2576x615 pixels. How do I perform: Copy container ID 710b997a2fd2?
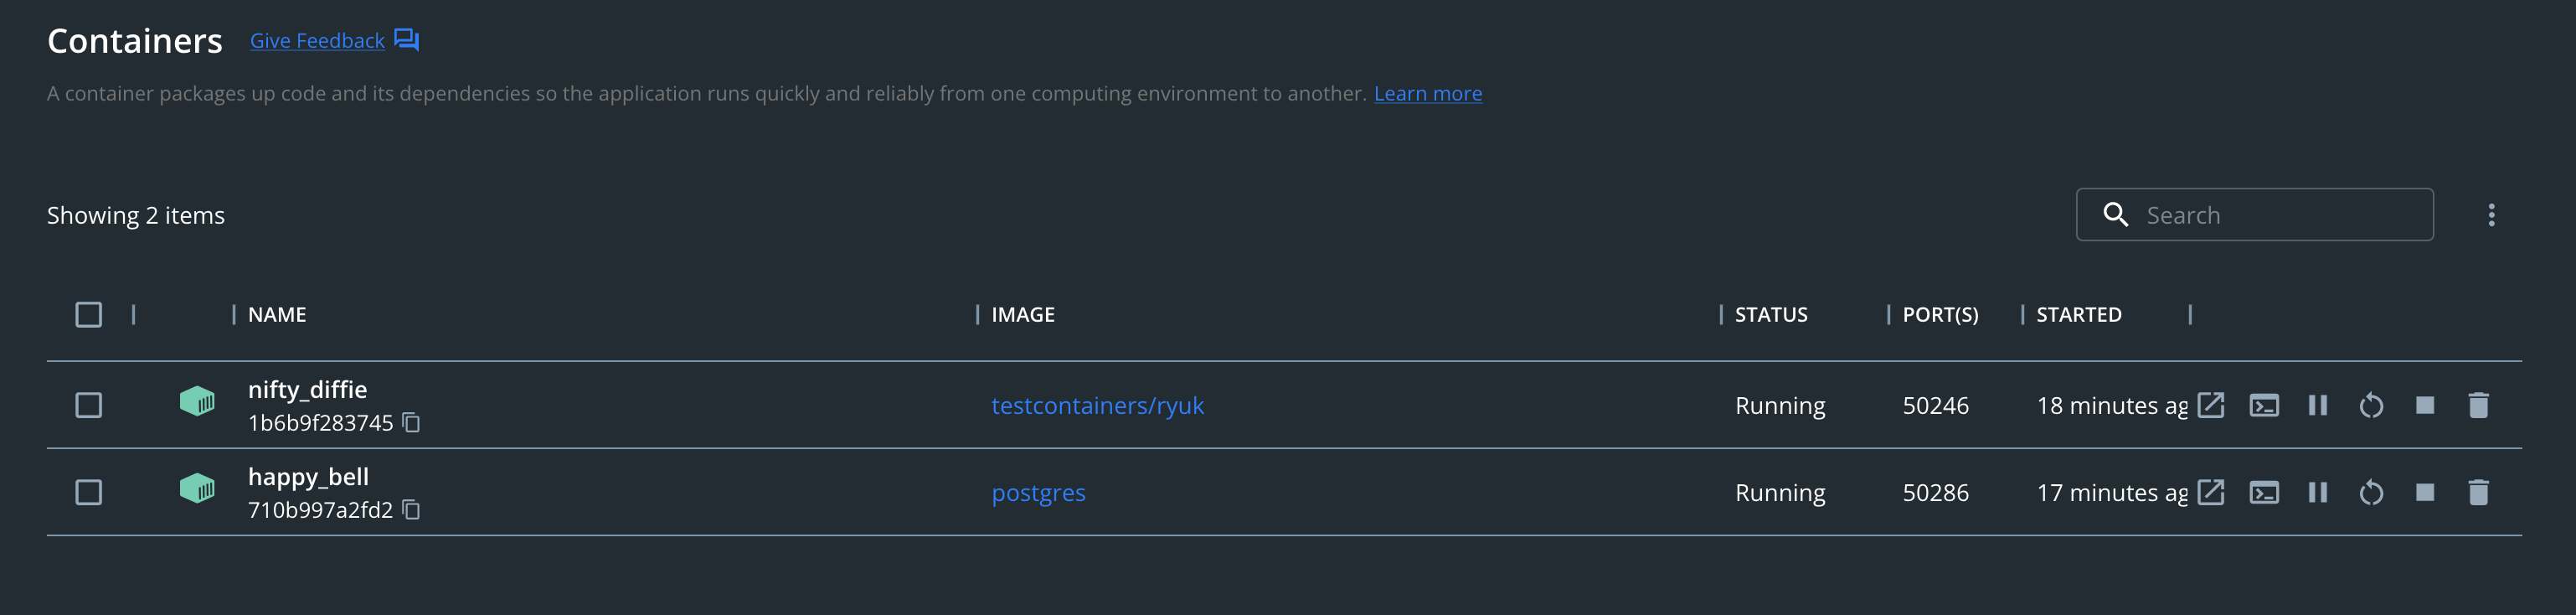[x=411, y=510]
